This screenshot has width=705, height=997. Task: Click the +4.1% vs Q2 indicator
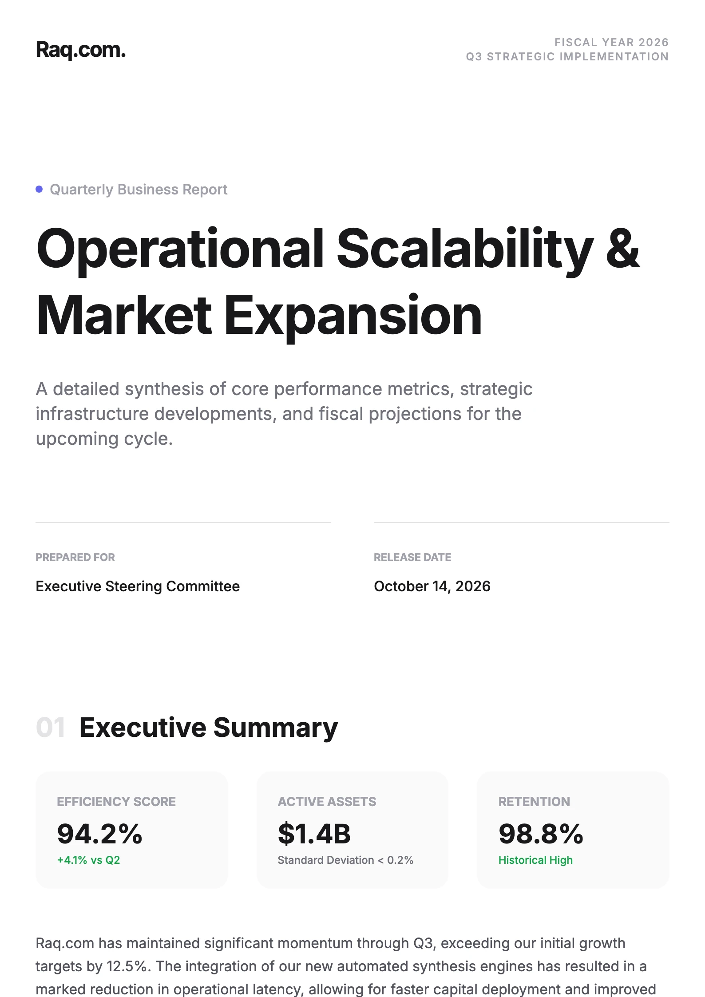[88, 860]
